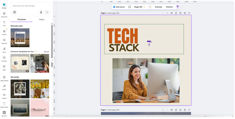The height and width of the screenshot is (119, 235).
Task: Open the Murf AI app
Action: pos(4,114)
